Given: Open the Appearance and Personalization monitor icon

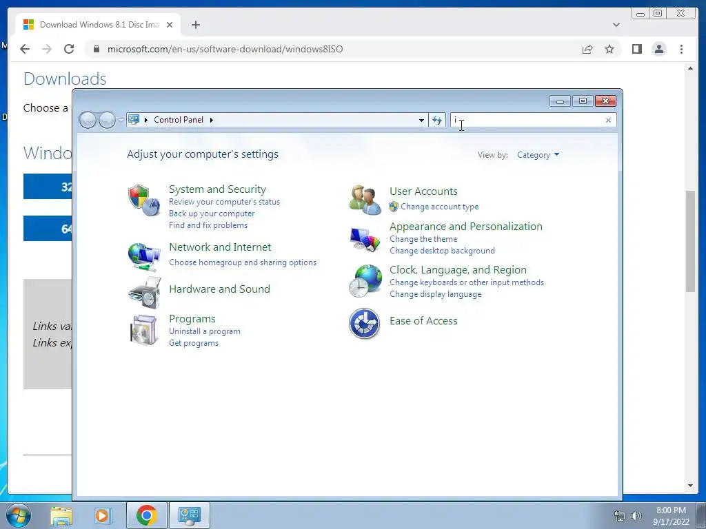Looking at the screenshot, I should [365, 239].
